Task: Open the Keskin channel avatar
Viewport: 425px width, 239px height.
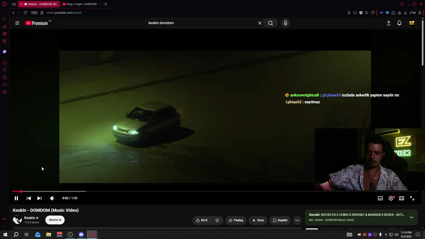Action: (x=17, y=220)
